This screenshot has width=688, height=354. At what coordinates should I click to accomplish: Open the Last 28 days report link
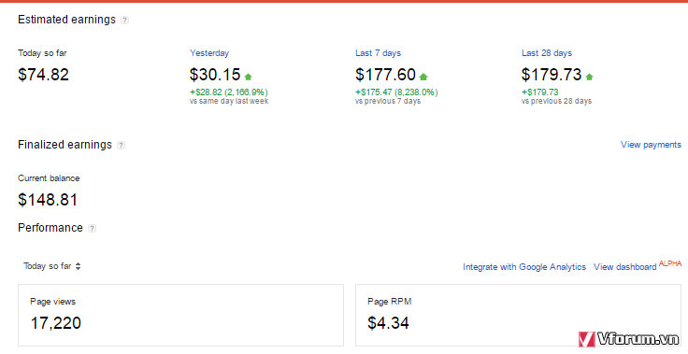point(546,53)
